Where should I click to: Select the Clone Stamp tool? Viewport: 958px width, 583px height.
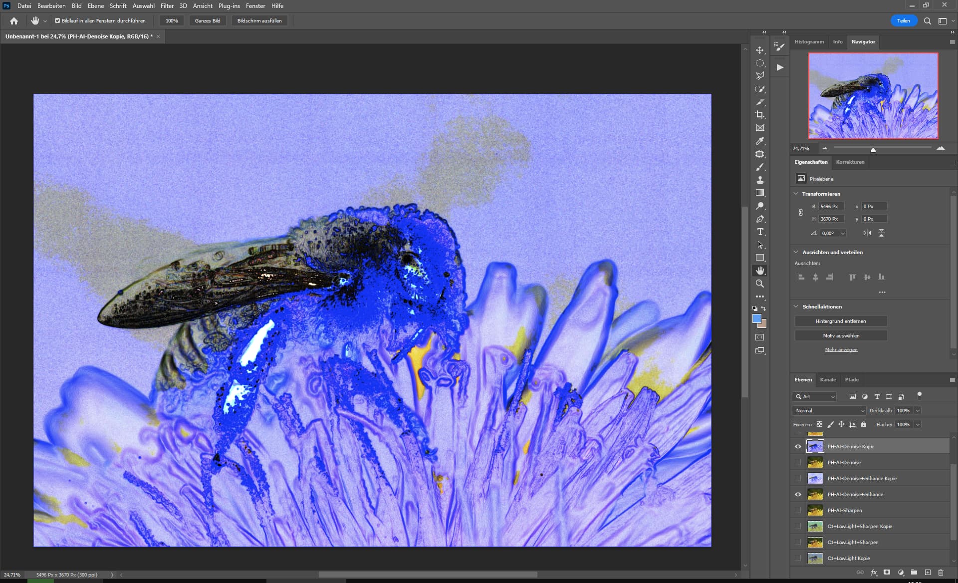759,180
